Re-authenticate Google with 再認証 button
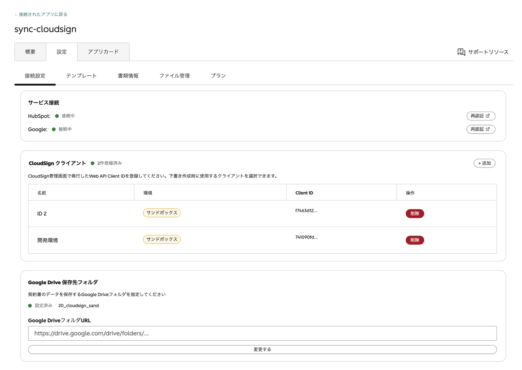Screen dimensions: 522x370 click(481, 129)
